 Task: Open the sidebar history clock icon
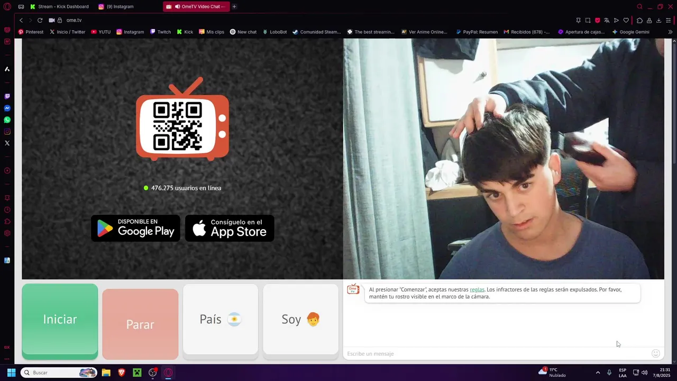(7, 210)
